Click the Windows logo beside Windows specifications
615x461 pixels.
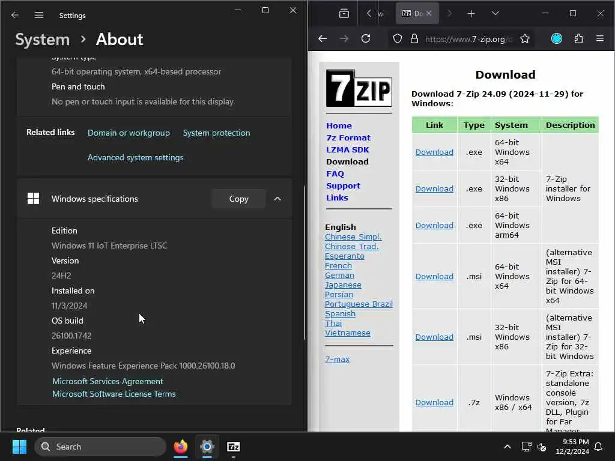point(34,199)
